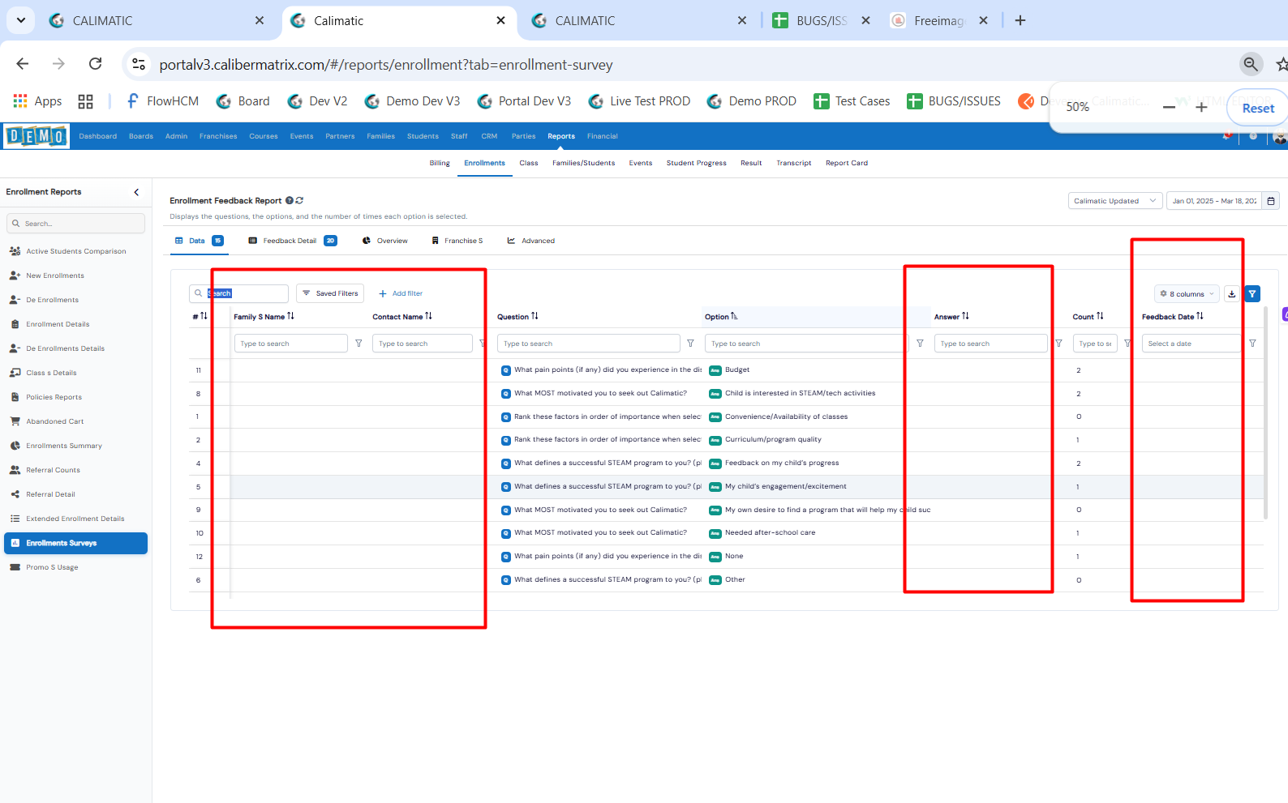Toggle the blue filter row button
Screen dimensions: 1288x803
[x=1252, y=294]
